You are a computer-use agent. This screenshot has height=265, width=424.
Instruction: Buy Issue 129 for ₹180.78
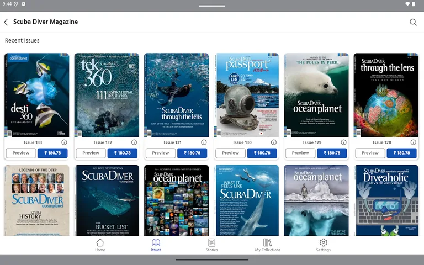(x=332, y=153)
